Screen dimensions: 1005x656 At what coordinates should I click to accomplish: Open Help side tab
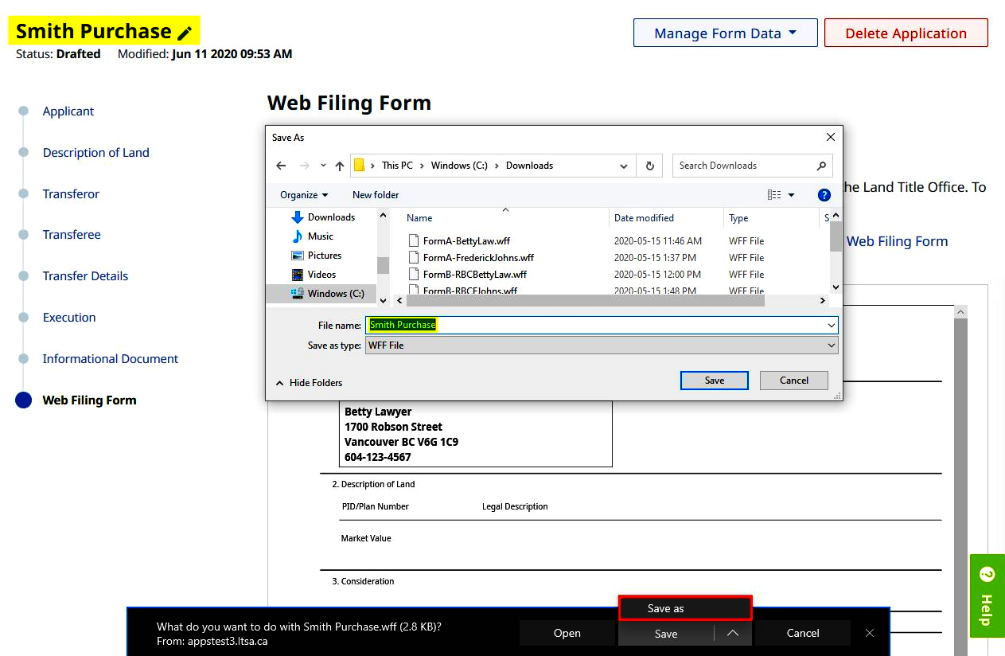click(x=987, y=595)
